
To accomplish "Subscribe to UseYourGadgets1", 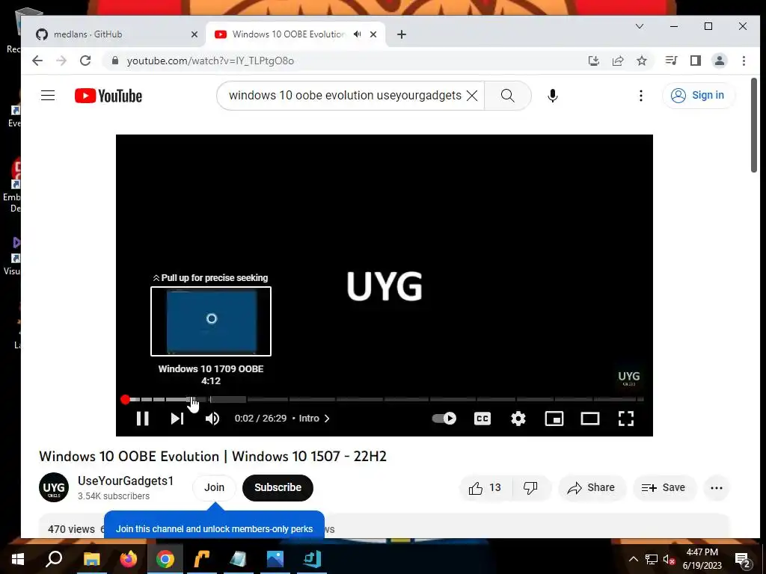I will pyautogui.click(x=278, y=487).
